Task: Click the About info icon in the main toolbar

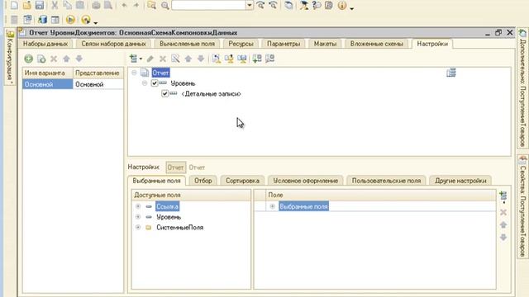Action: 341,5
